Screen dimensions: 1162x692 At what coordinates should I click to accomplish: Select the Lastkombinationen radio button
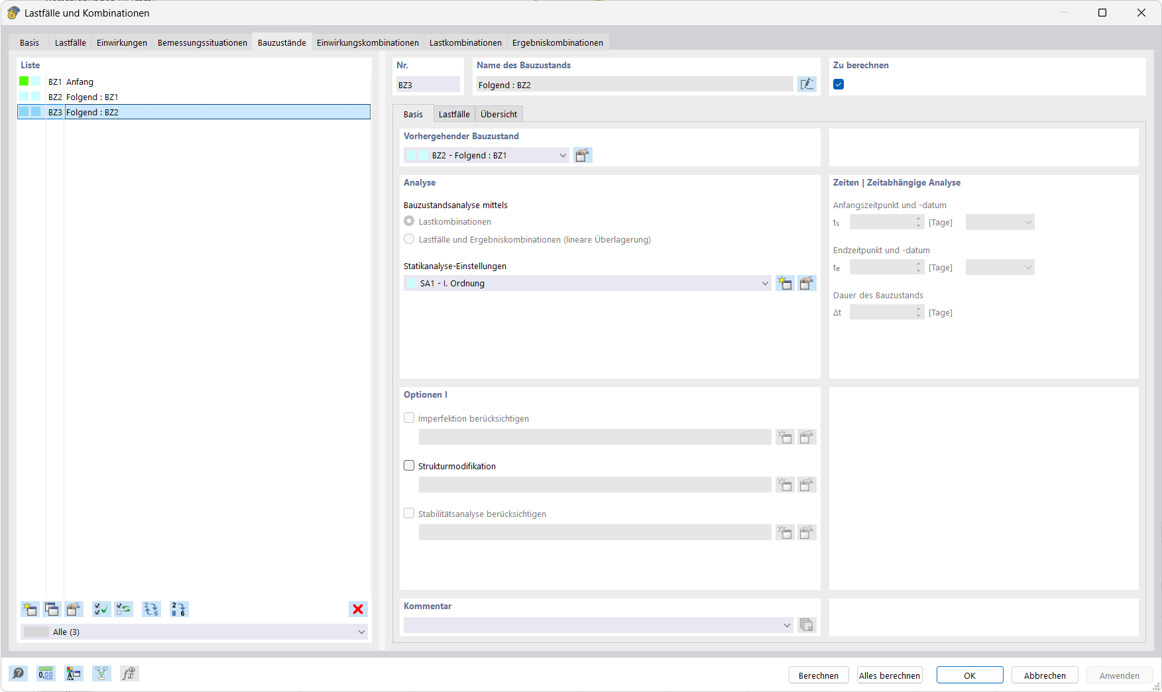(409, 221)
